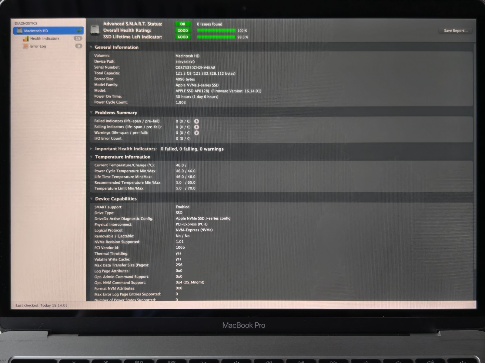Click the Current Temperature/Change value
This screenshot has height=363, width=485.
click(181, 165)
